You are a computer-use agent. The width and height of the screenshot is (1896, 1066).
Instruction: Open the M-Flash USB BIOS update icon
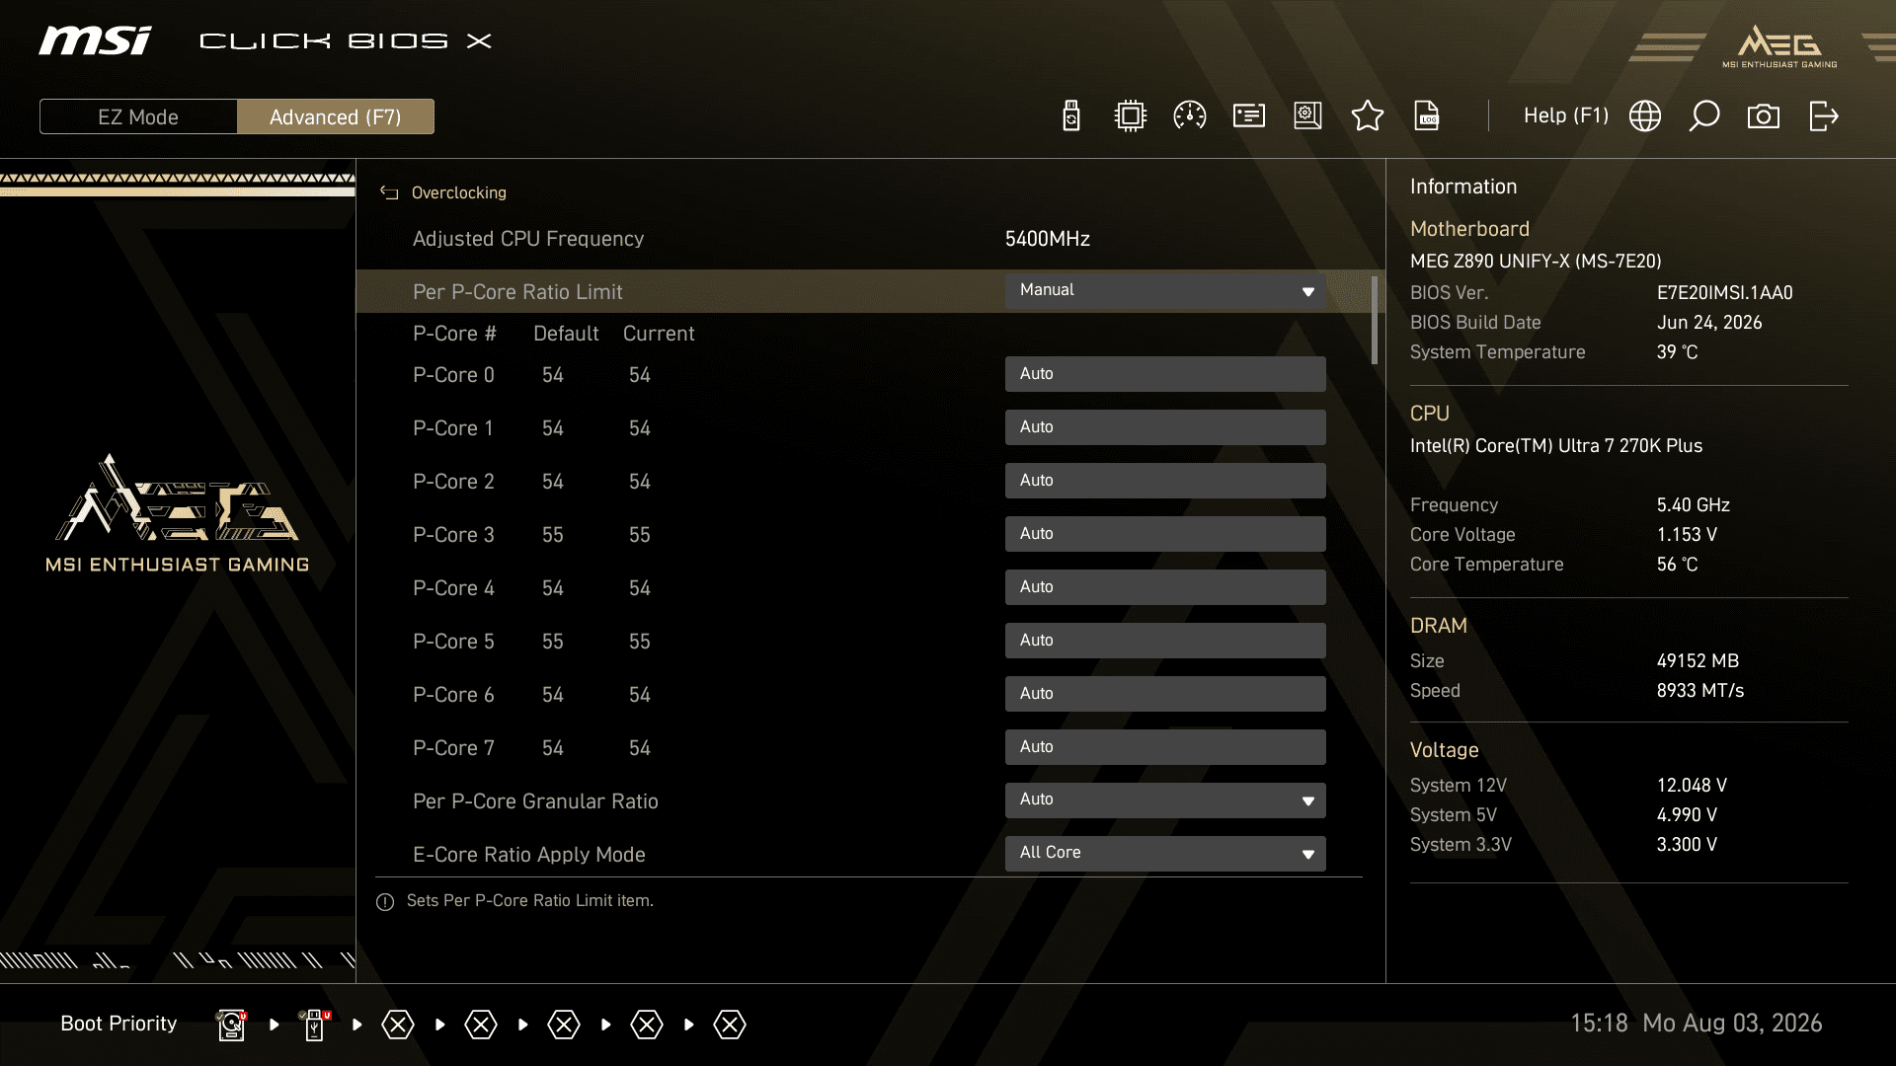coord(1071,116)
